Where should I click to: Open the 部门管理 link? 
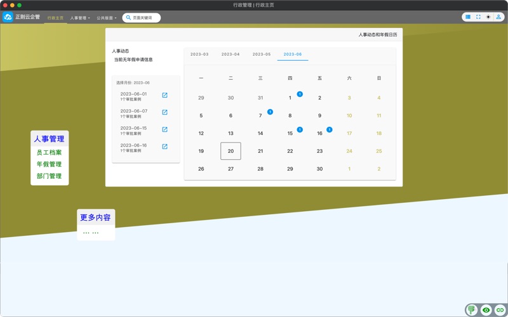pos(49,176)
